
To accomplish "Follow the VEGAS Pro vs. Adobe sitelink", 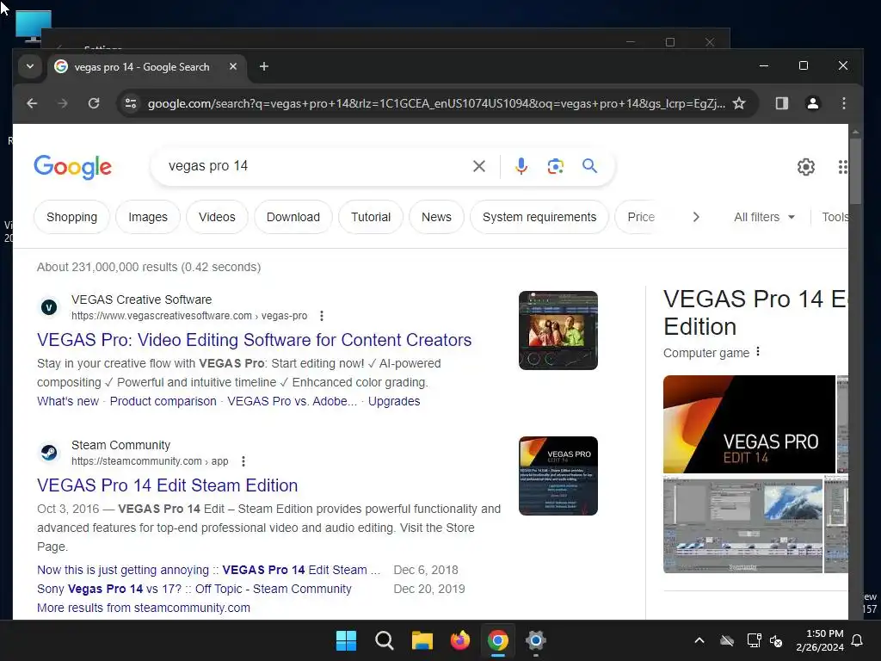I will (x=293, y=401).
